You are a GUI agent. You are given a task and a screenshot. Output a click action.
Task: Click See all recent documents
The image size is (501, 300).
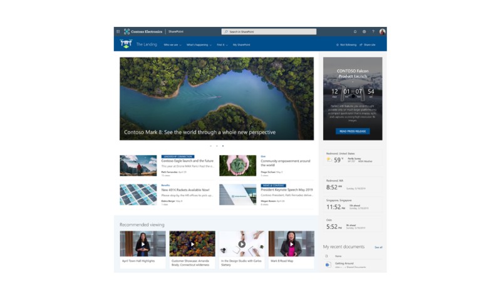click(378, 247)
